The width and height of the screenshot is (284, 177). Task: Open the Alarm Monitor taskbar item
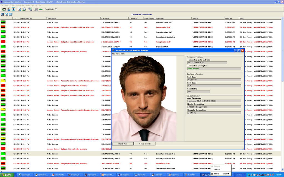coord(59,175)
